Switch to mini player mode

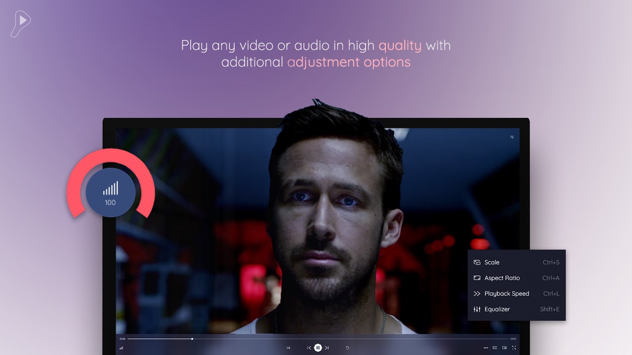[x=504, y=348]
